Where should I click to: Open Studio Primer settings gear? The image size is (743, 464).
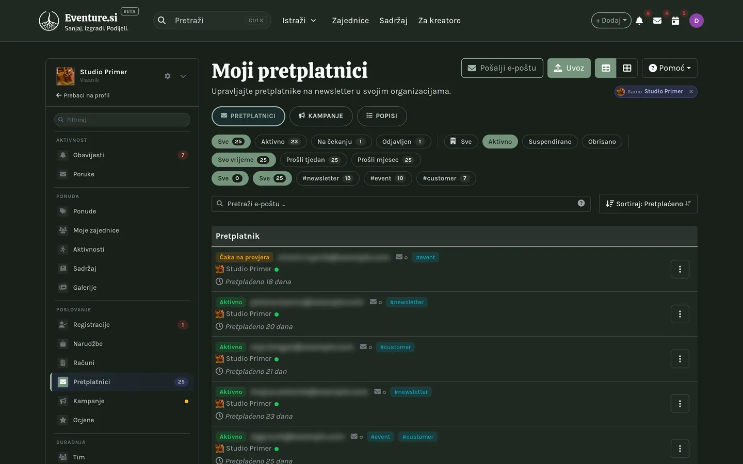(168, 76)
